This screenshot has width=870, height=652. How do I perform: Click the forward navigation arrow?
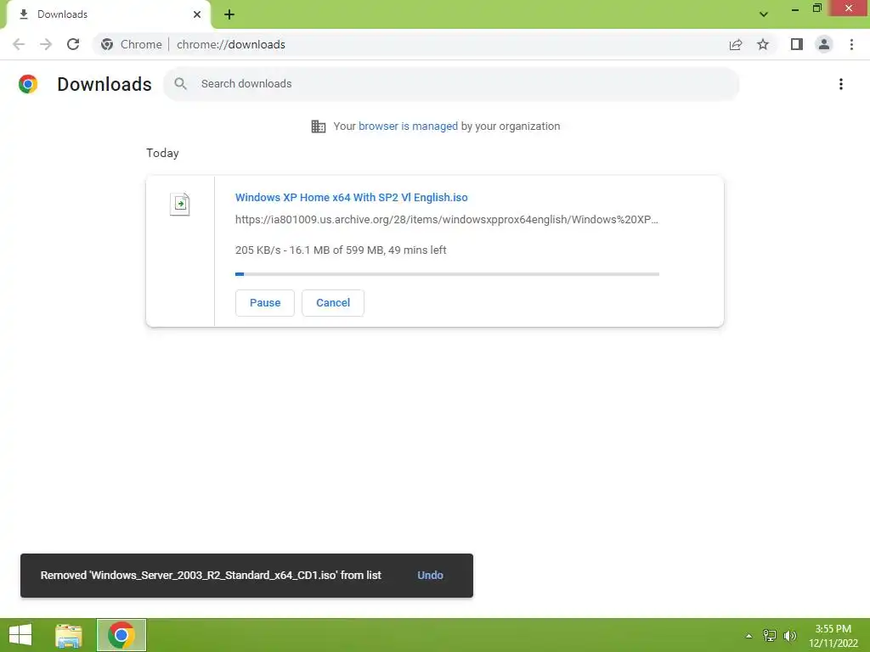[46, 44]
